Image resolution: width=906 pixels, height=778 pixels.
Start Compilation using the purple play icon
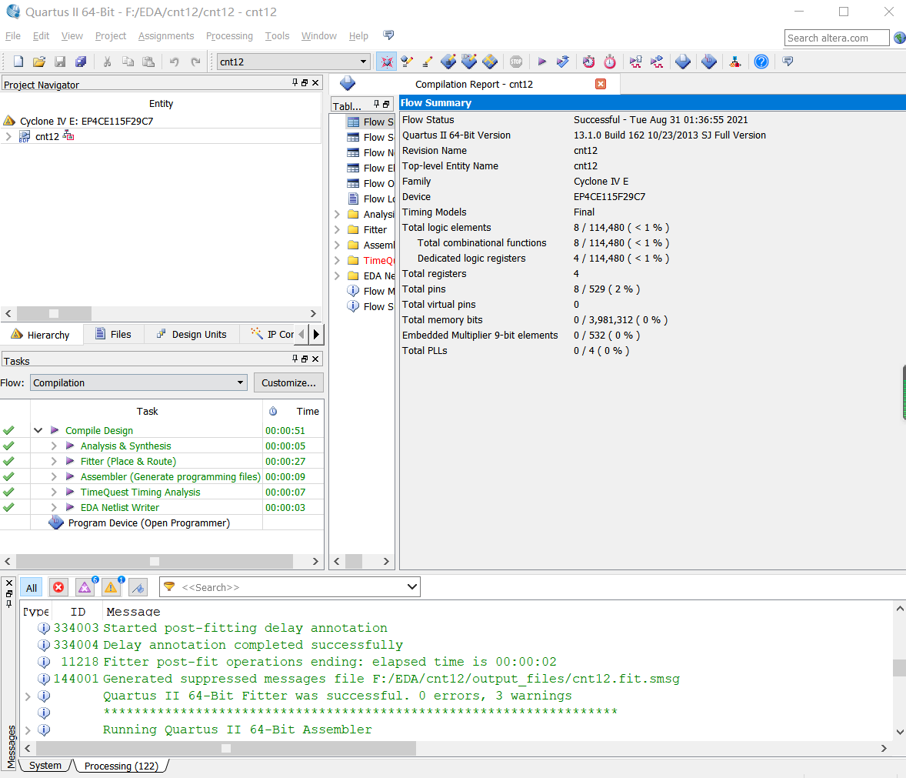tap(541, 62)
